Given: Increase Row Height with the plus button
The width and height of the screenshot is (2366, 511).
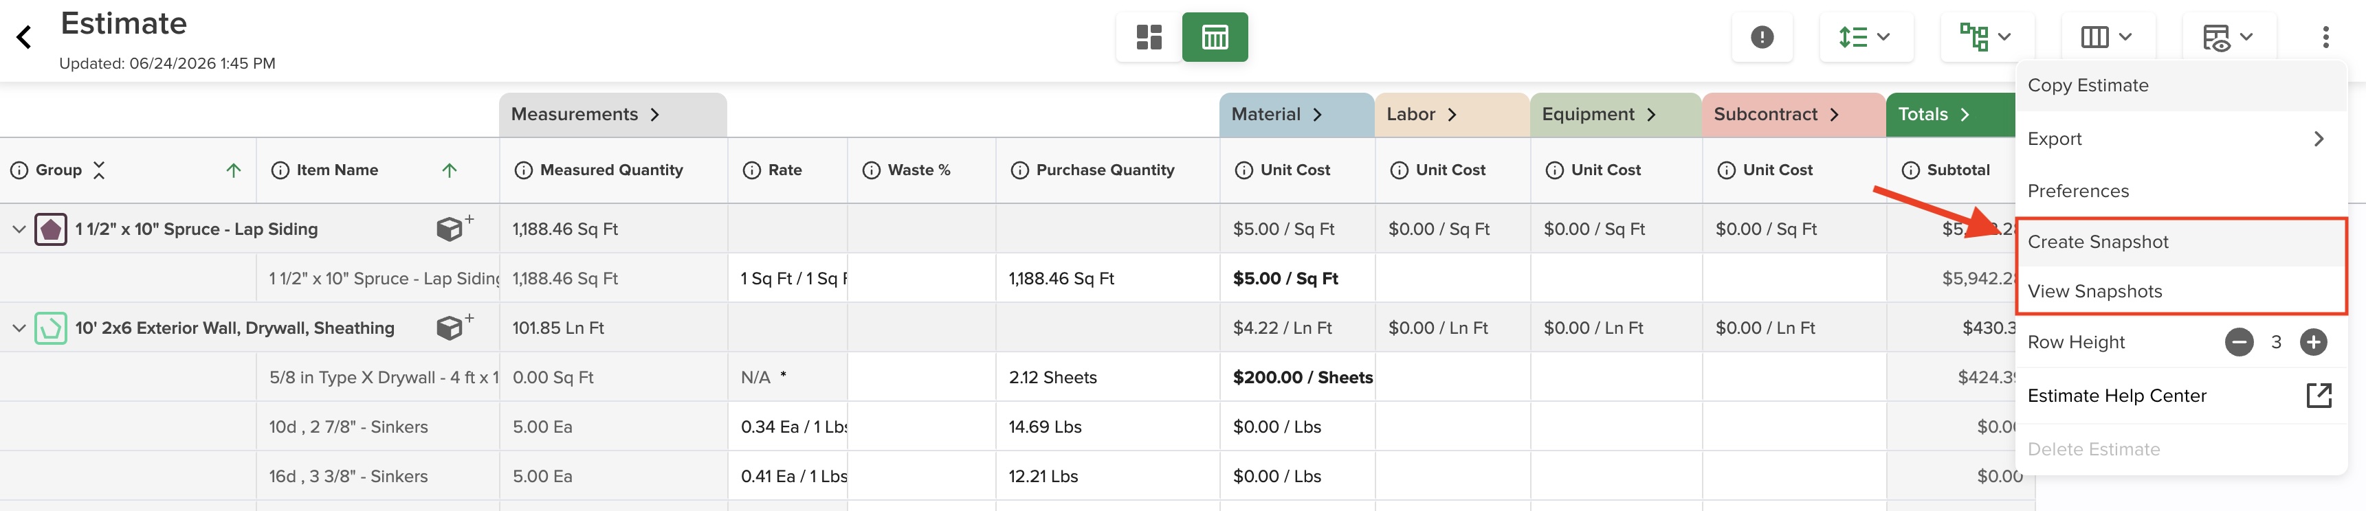Looking at the screenshot, I should click(x=2313, y=342).
